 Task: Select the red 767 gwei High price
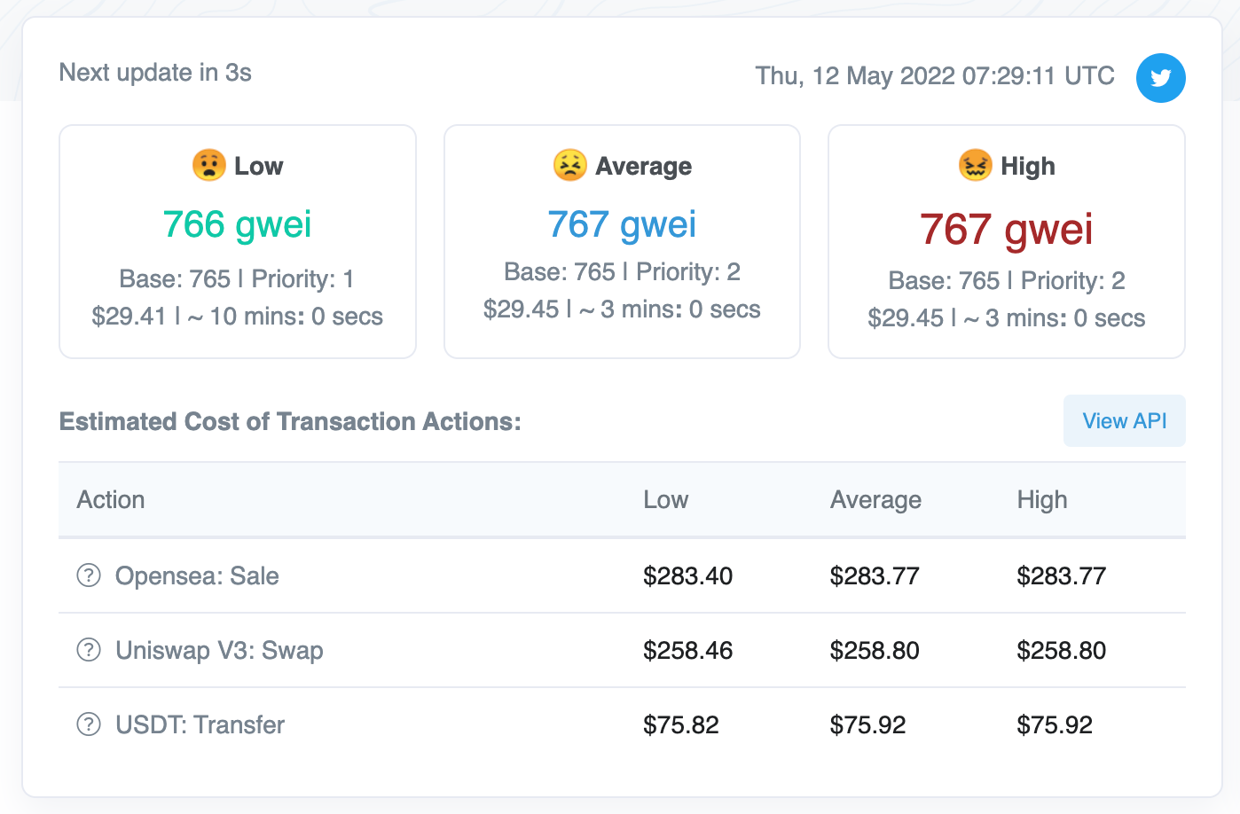tap(1006, 229)
